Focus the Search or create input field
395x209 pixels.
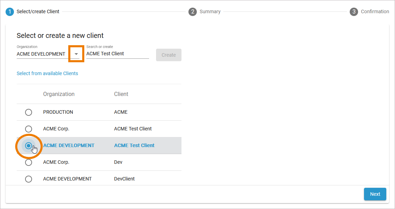117,54
